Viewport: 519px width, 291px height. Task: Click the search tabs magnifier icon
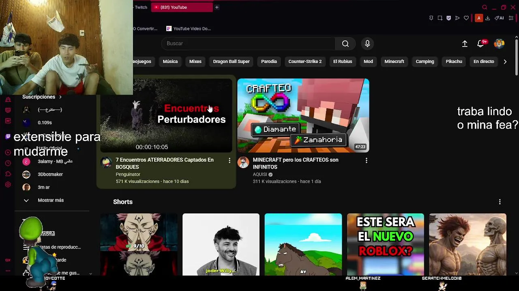(x=485, y=7)
